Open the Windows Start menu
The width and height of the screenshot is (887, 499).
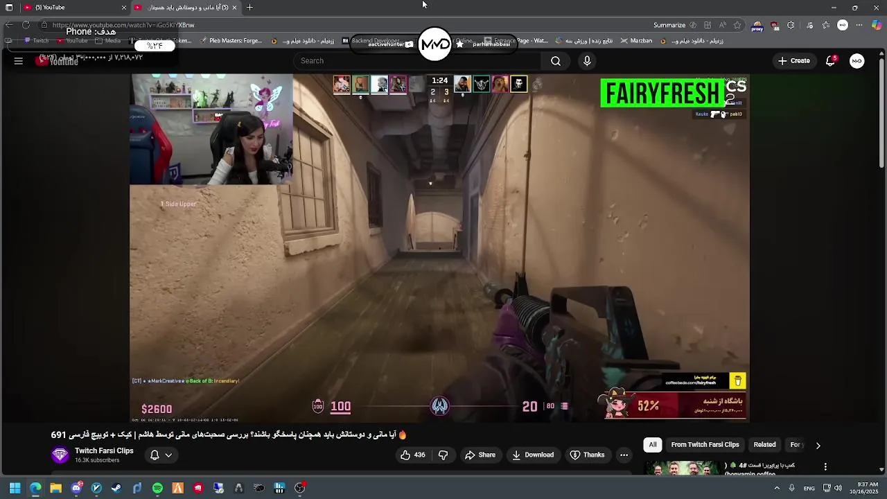15,488
